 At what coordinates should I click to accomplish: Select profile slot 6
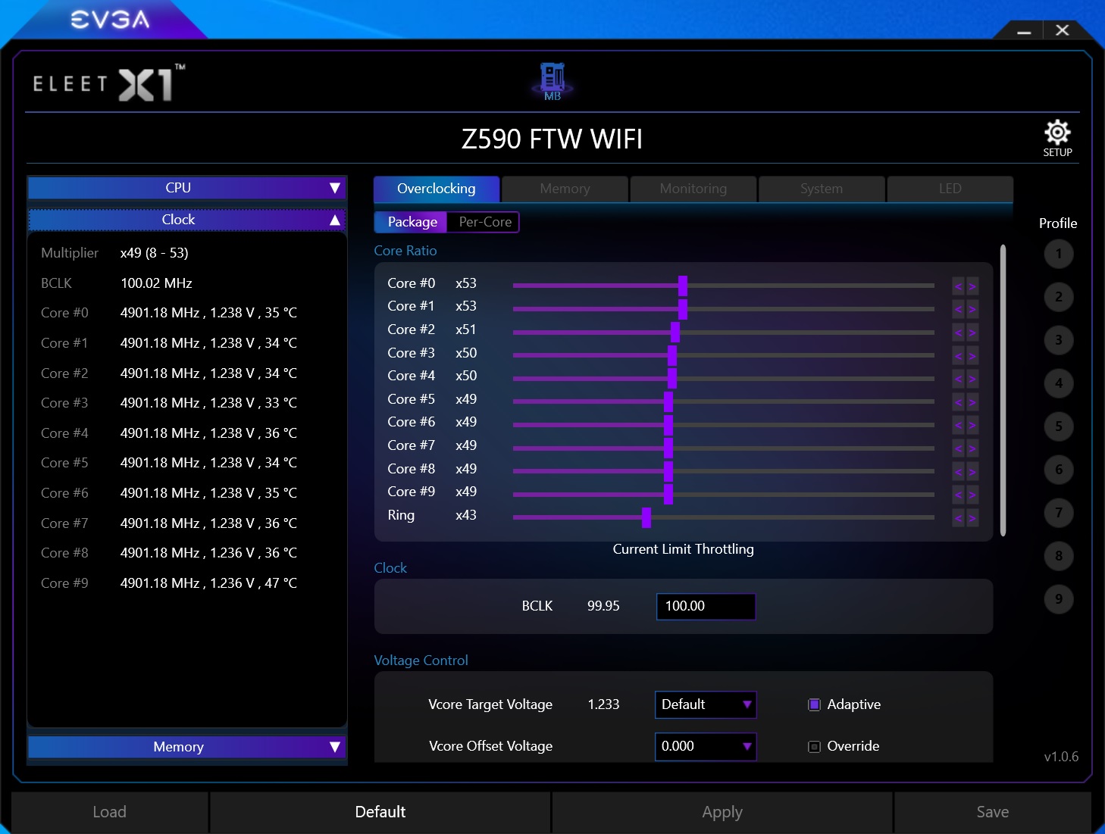coord(1059,470)
